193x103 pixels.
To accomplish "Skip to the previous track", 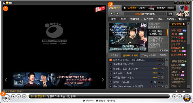I will pos(19,96).
